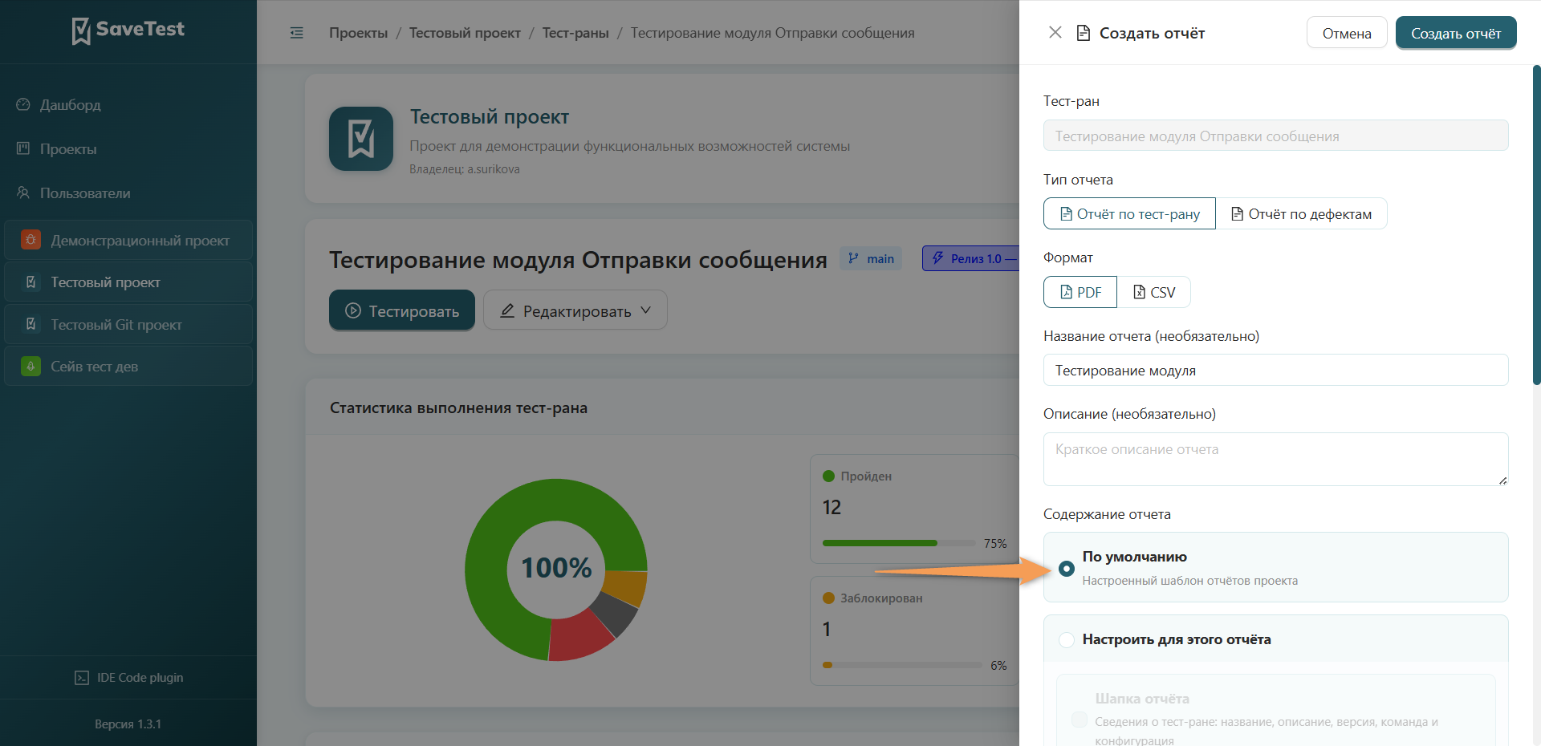Screen dimensions: 1541x746
Task: Click the Релиз 1.0 lightning icon
Action: click(x=937, y=258)
